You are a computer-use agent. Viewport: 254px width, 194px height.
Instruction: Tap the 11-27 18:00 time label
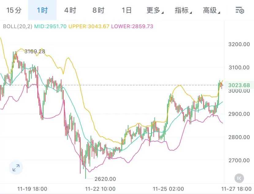[x=236, y=189]
